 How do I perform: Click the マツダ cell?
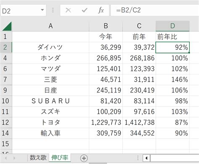[50, 69]
